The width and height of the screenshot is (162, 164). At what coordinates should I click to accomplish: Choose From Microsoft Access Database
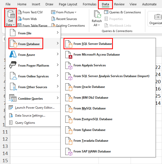coord(108,55)
